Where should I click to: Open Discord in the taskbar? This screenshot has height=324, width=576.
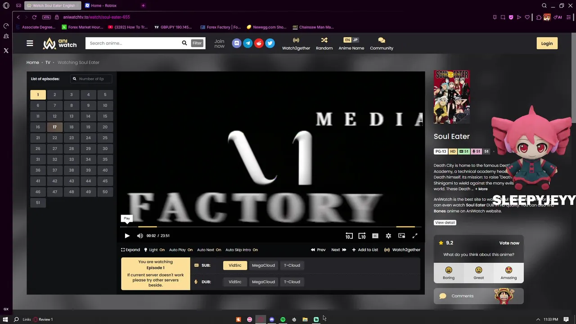tap(272, 319)
